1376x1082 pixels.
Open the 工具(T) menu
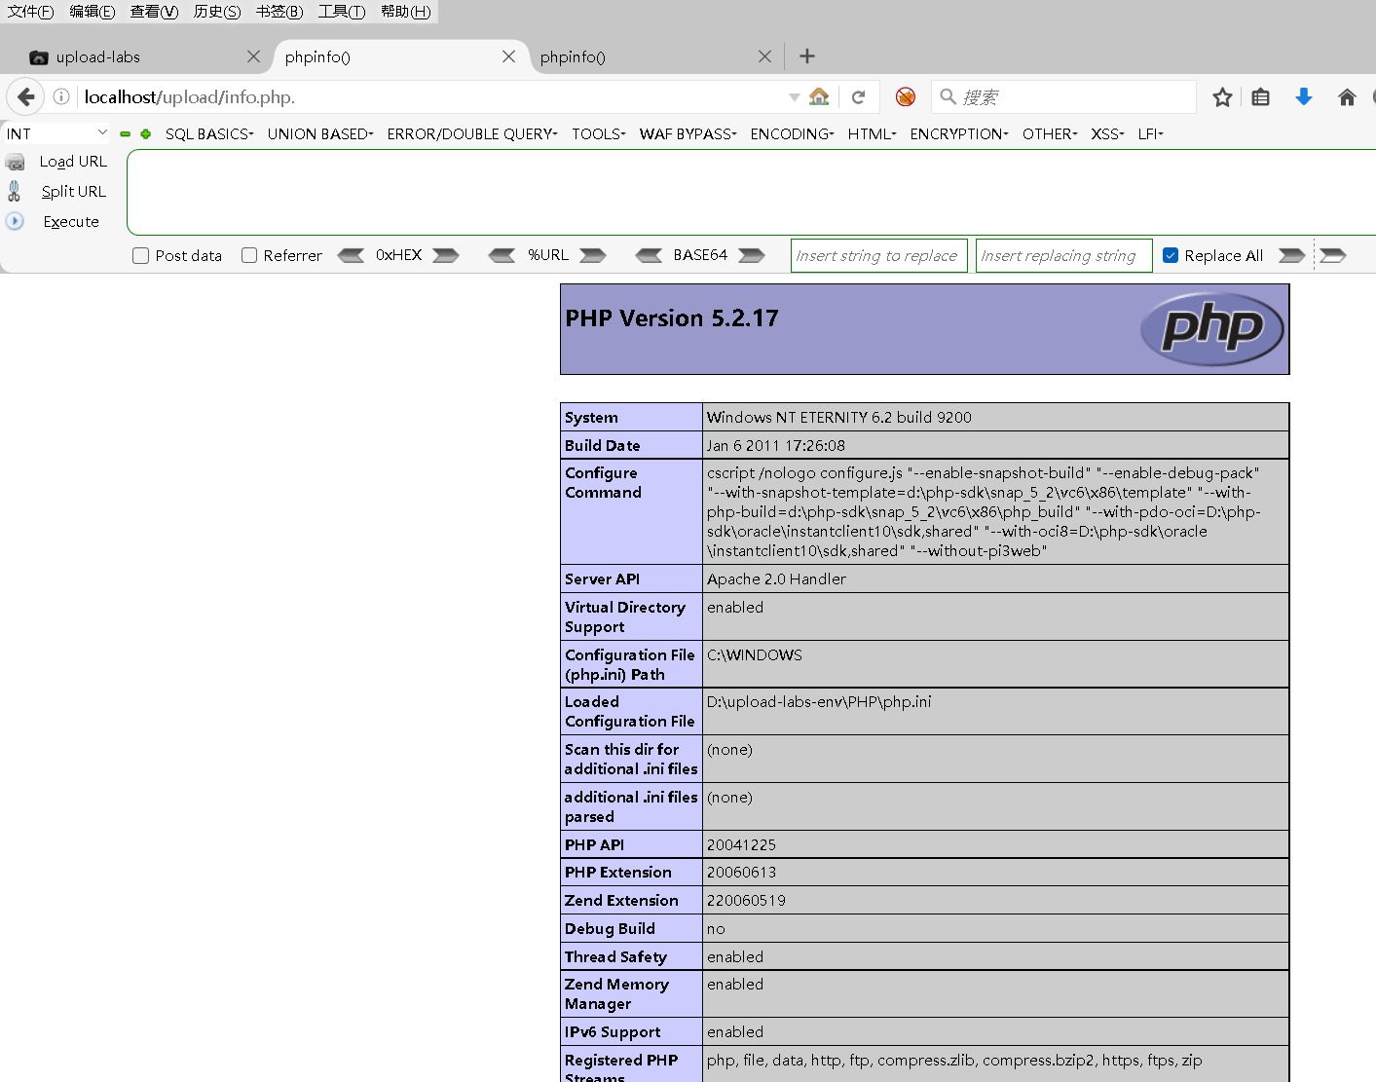point(341,12)
